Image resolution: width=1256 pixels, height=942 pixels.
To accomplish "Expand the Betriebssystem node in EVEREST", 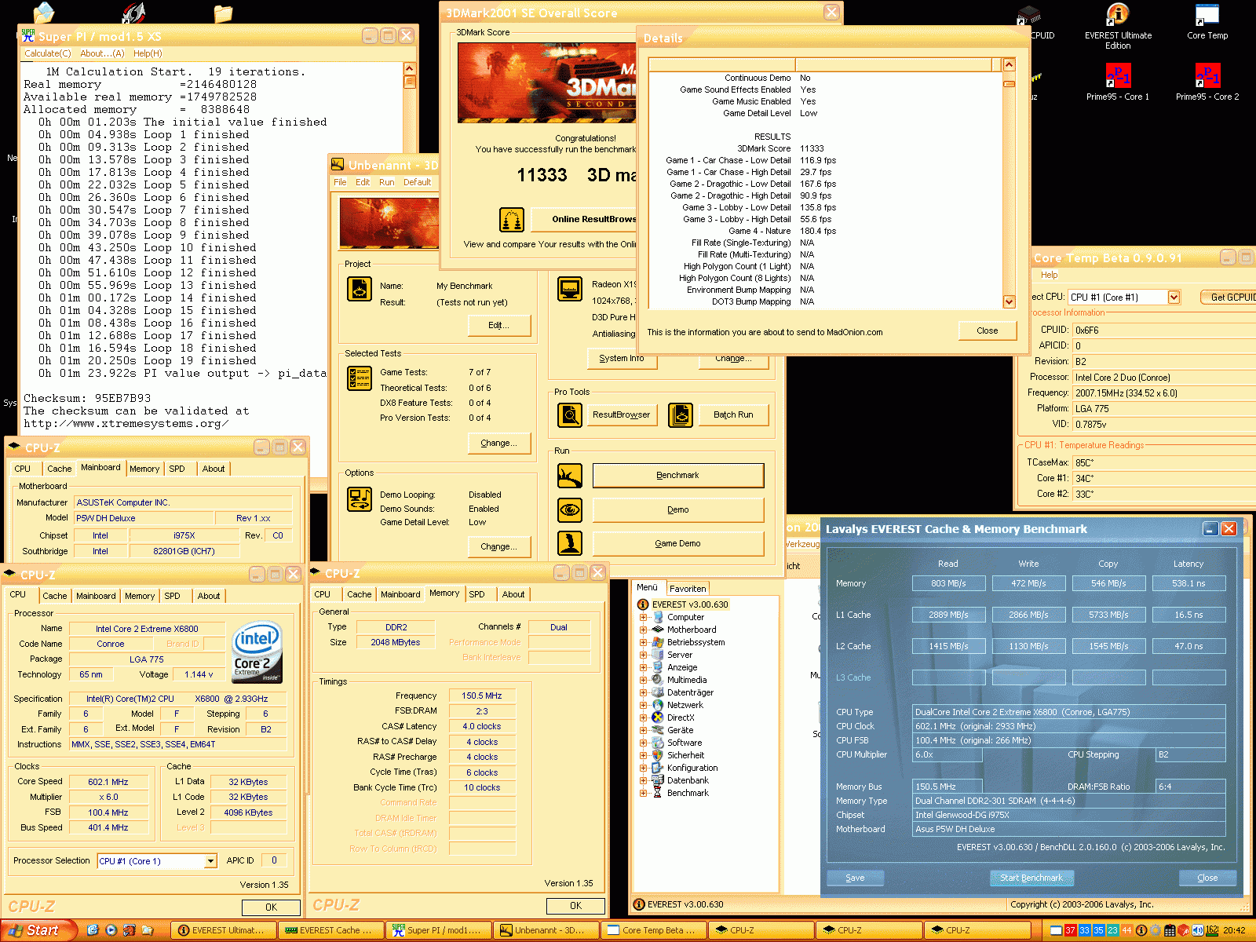I will 644,642.
